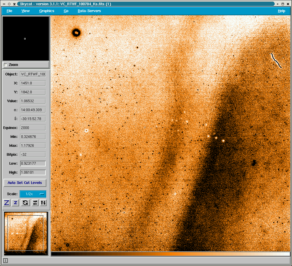Viewport: 292px width, 266px height.
Task: Flip the image vertically with the Y-flip icon
Action: [43, 203]
